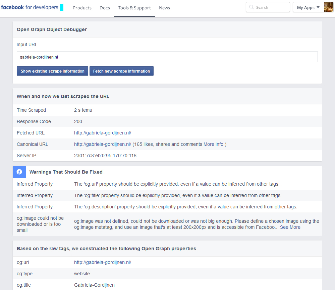Click the 'og:title' property warning text
Screen dimensions: 335x290
[178, 195]
